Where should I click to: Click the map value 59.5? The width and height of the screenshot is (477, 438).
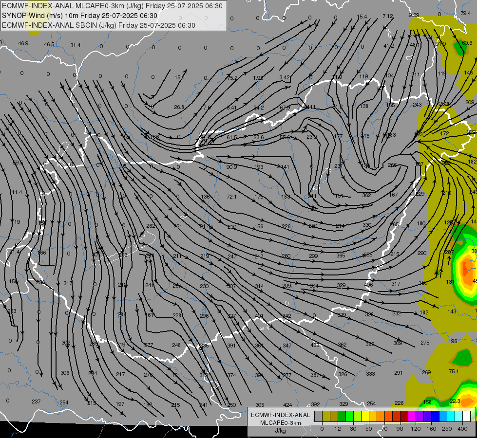(x=18, y=163)
